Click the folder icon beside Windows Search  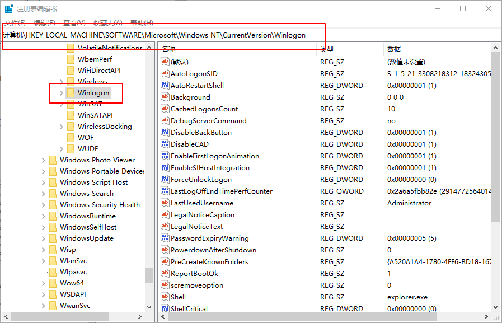click(x=53, y=193)
